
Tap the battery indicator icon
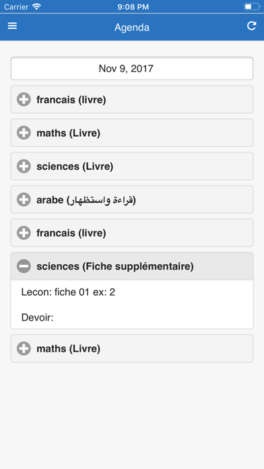coord(252,7)
